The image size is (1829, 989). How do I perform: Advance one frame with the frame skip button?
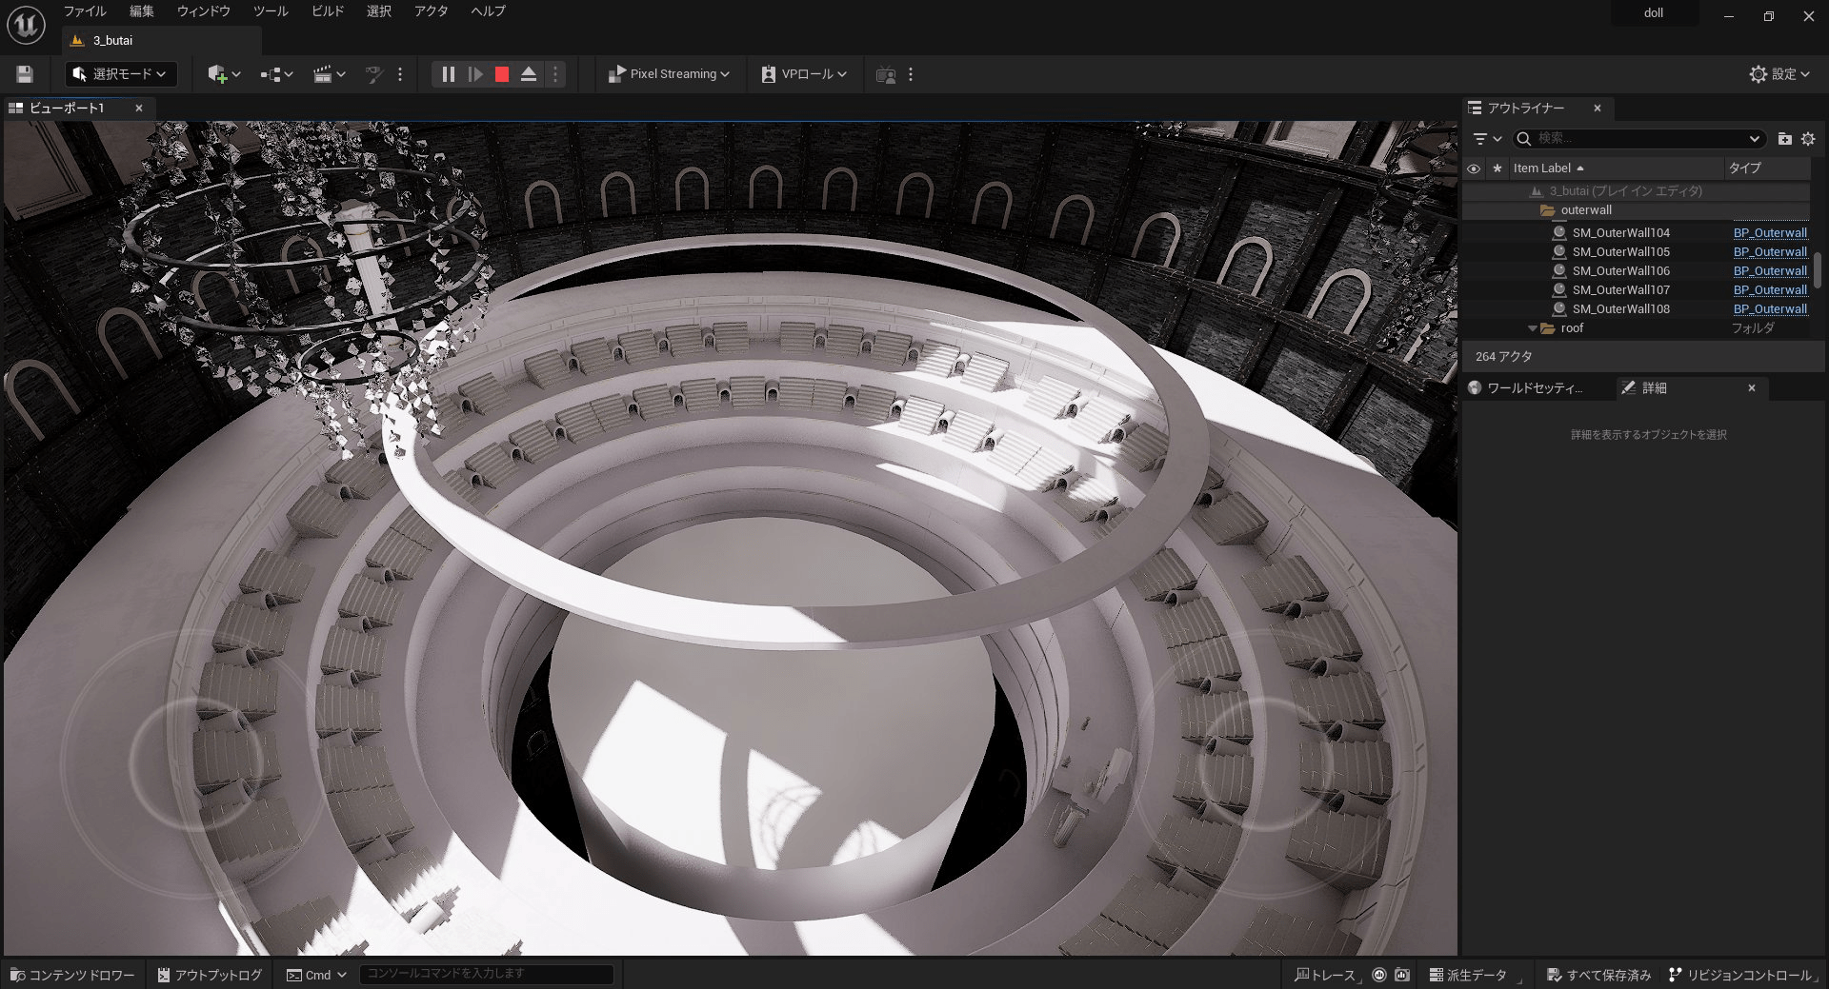(x=474, y=74)
